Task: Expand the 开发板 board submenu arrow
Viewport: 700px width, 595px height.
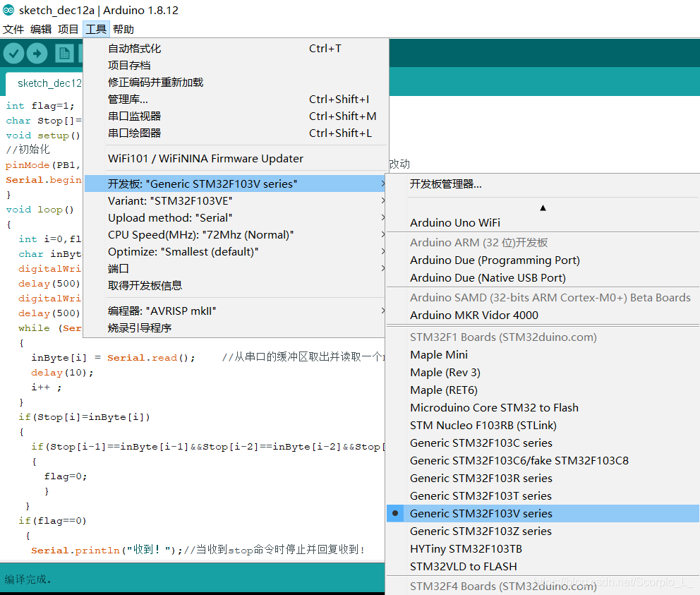Action: [382, 184]
